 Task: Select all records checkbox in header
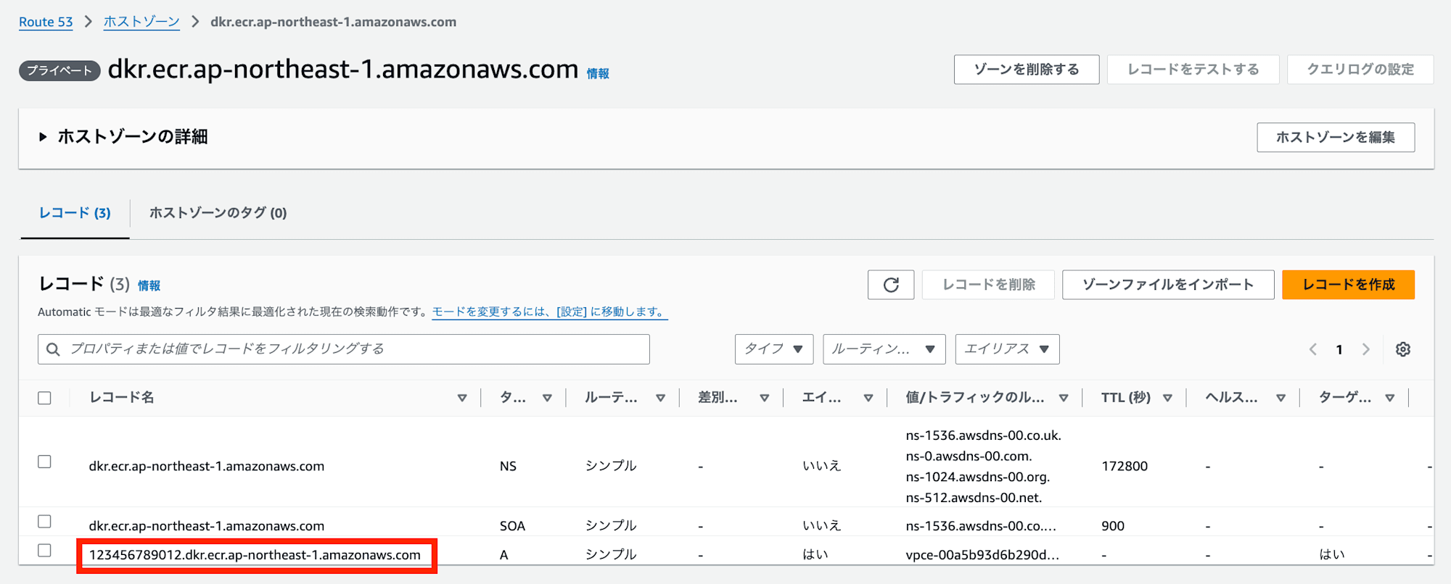click(44, 398)
